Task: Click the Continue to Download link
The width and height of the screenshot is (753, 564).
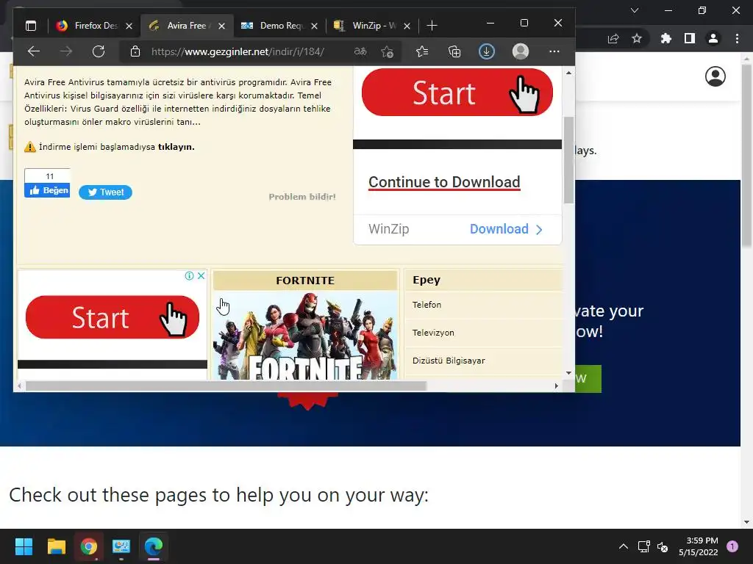Action: pos(444,182)
